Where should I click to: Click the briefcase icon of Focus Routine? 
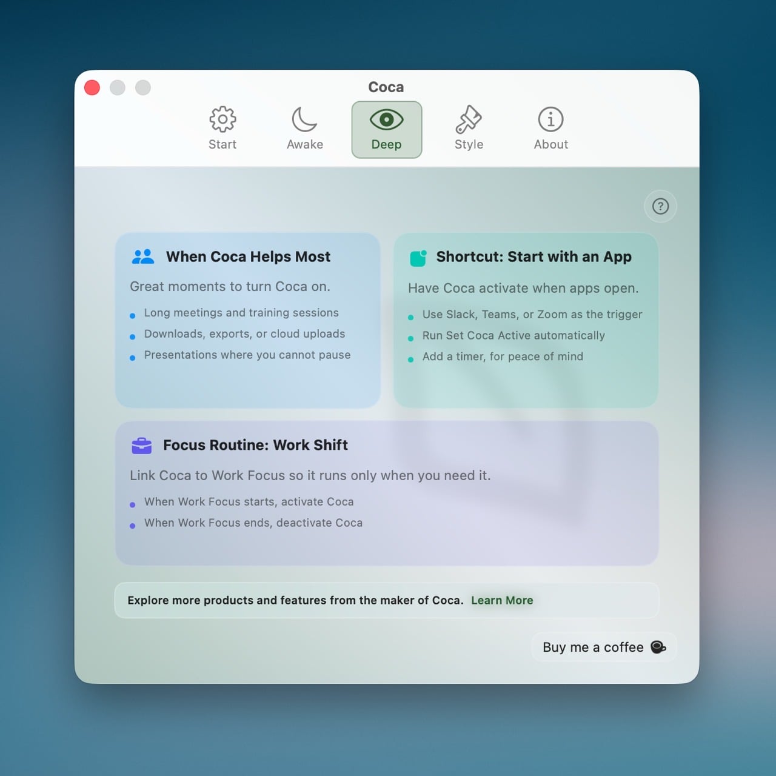[142, 445]
